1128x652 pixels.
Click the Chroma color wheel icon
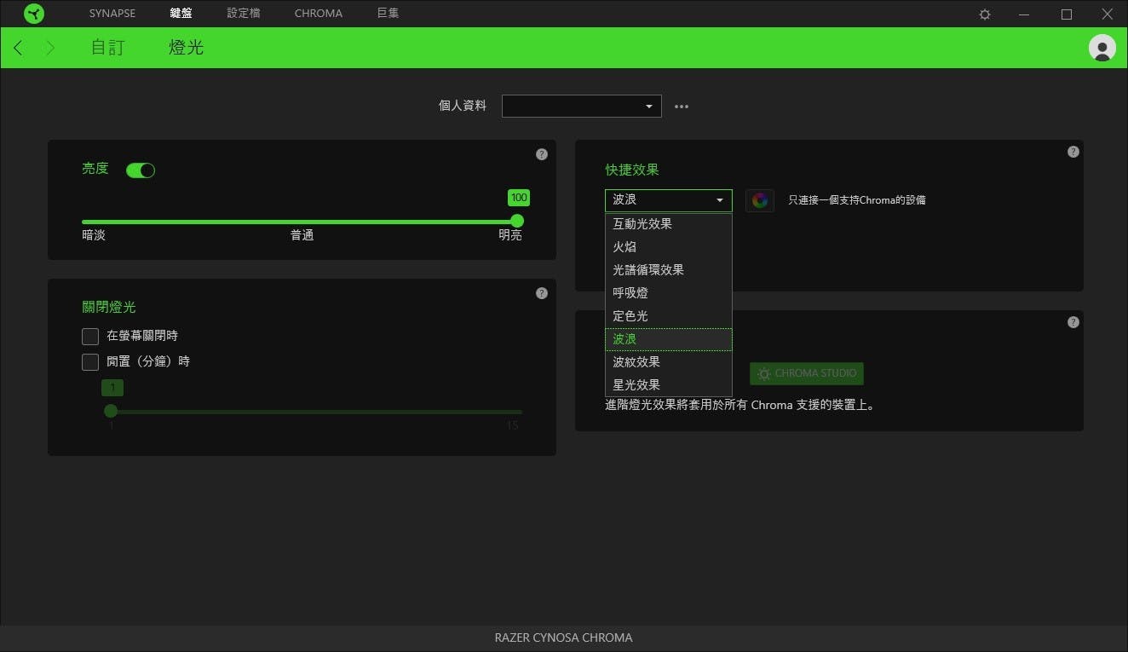tap(760, 200)
